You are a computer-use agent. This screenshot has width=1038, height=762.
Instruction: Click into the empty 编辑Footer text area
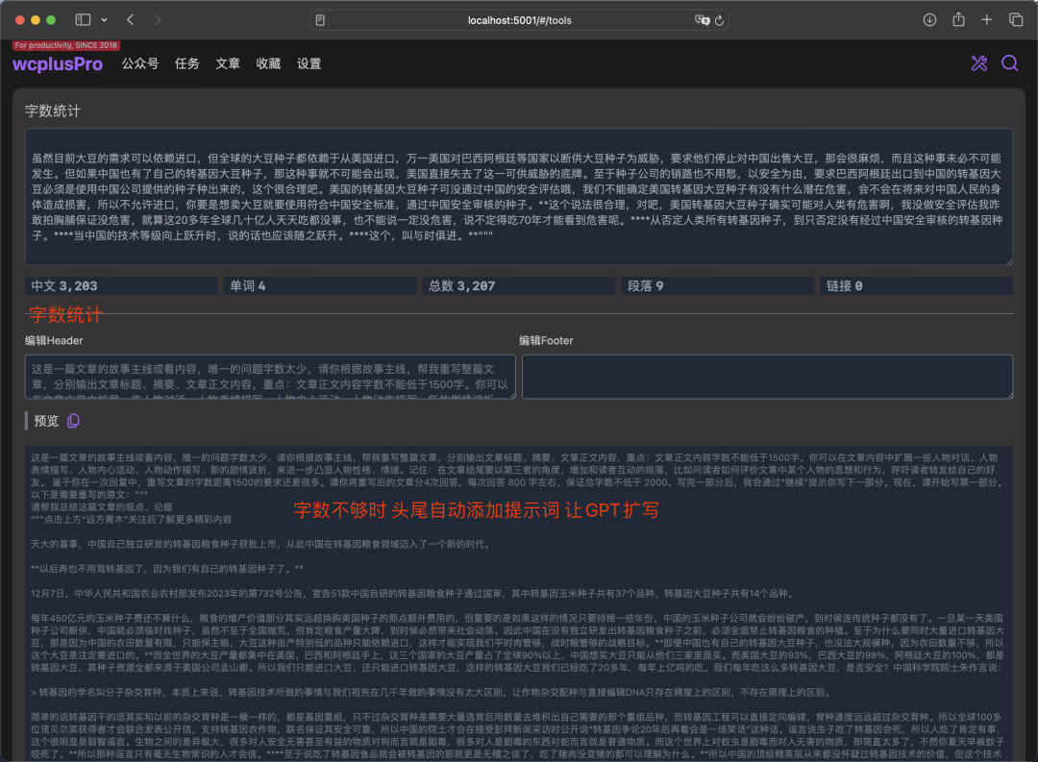coord(767,377)
